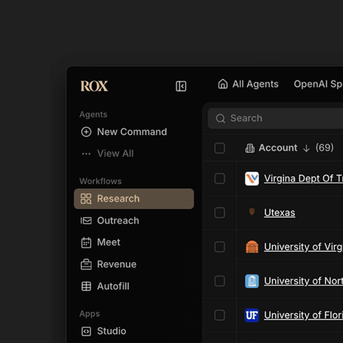Click the home icon beside All Agents
This screenshot has width=343, height=343.
pos(223,84)
